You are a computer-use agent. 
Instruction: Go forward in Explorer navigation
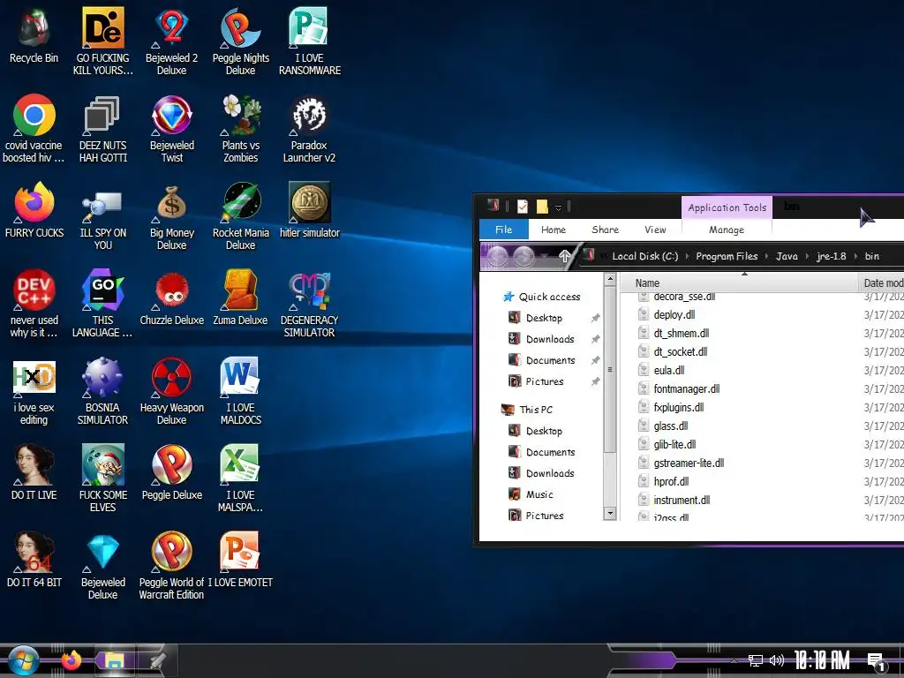click(x=524, y=256)
